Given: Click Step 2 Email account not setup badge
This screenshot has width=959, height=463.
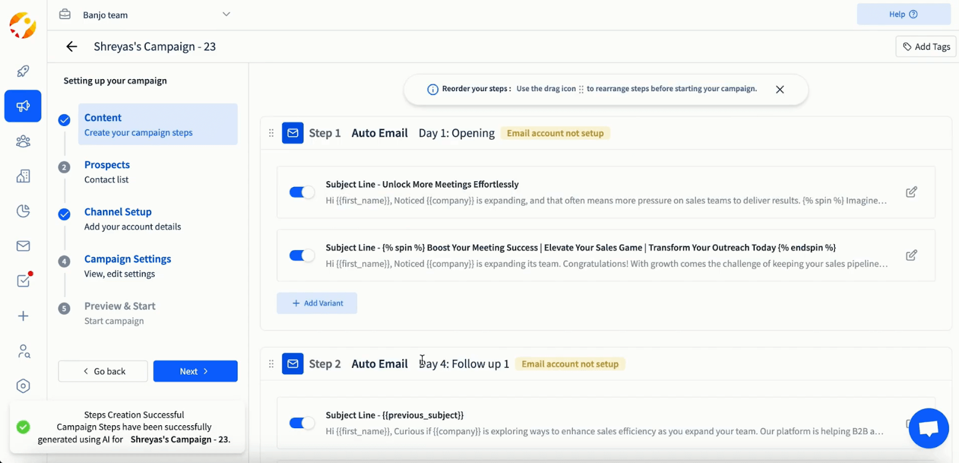Looking at the screenshot, I should coord(570,364).
